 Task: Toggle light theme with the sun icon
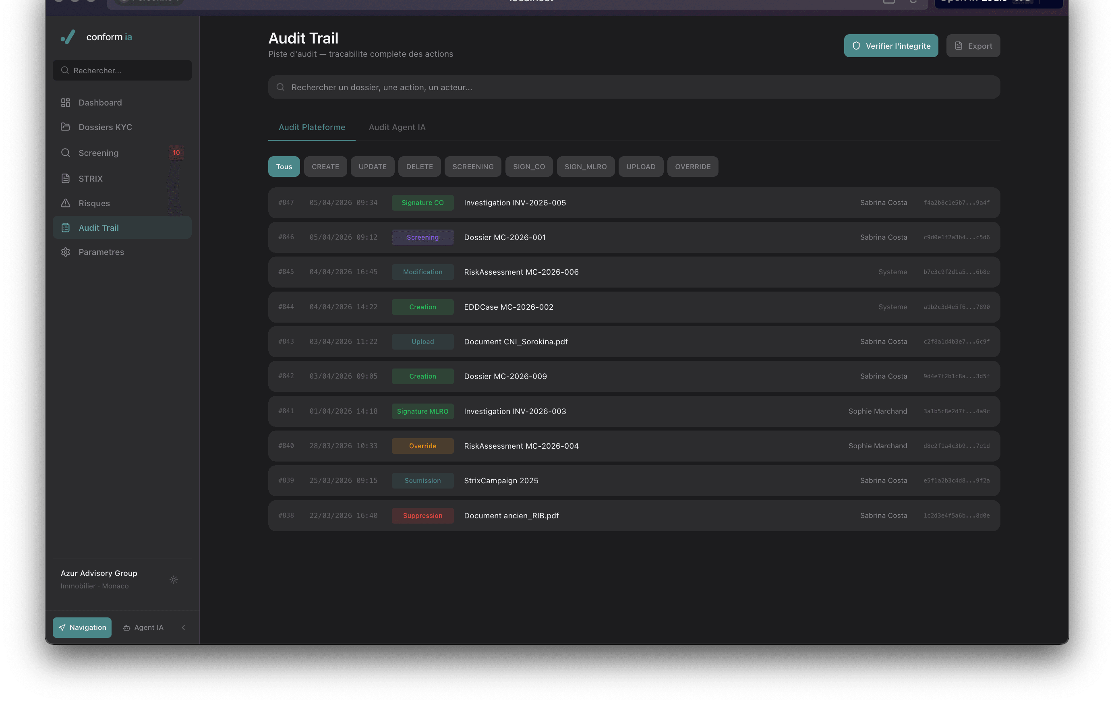[x=174, y=579]
